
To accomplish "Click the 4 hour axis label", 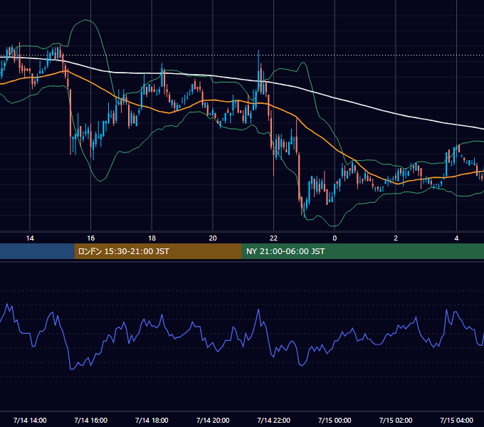I will pos(456,238).
